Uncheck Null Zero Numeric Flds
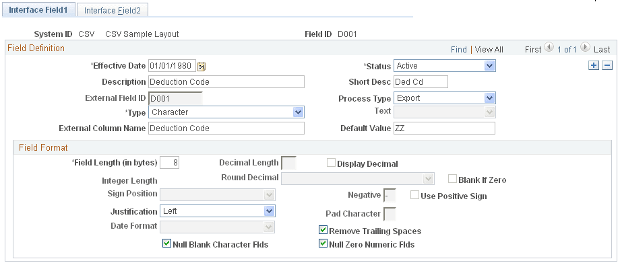Screen dimensions: 620x263 (323, 243)
